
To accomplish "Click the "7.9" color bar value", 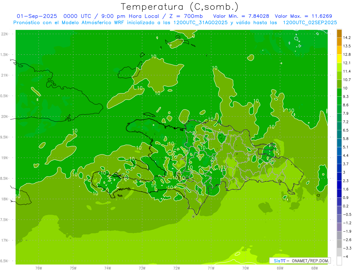I will tap(346, 114).
